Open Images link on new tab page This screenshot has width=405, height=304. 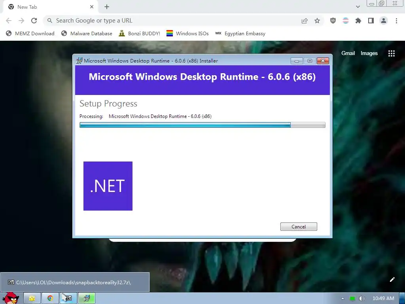point(369,53)
